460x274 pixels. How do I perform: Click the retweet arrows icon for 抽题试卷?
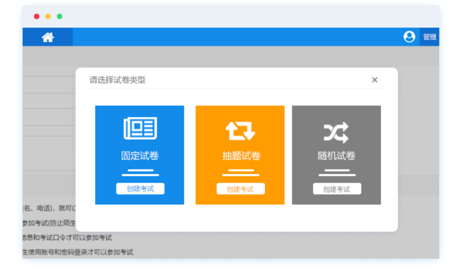coord(240,131)
